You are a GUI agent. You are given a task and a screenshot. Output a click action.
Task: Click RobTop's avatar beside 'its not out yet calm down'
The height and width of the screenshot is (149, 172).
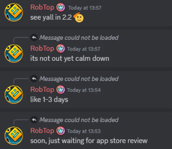pos(14,54)
